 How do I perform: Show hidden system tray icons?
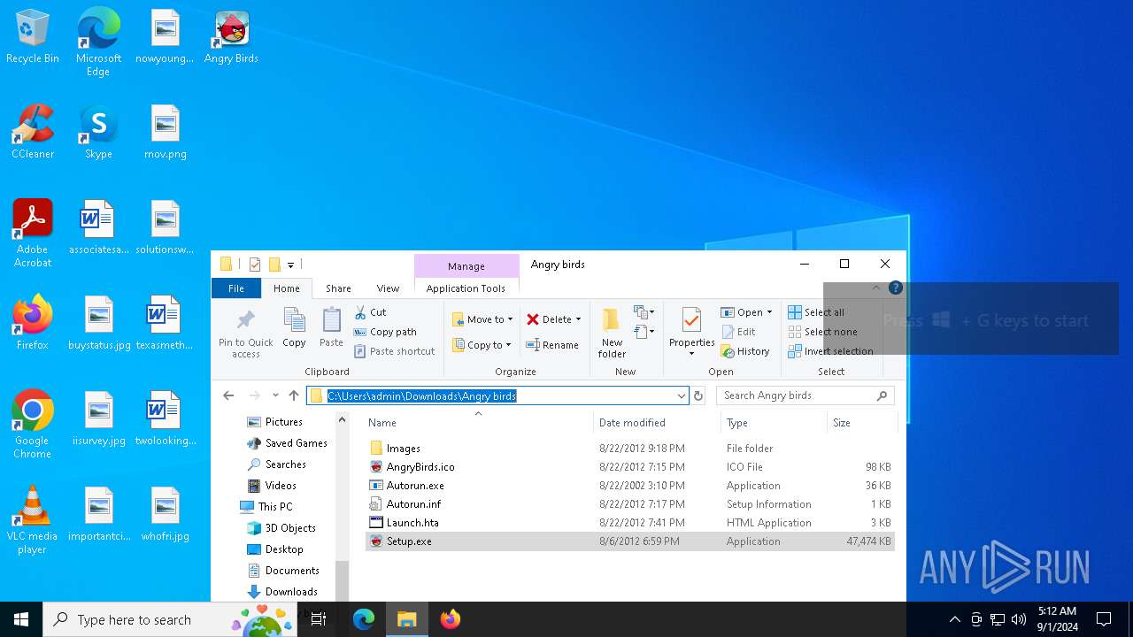click(x=955, y=619)
